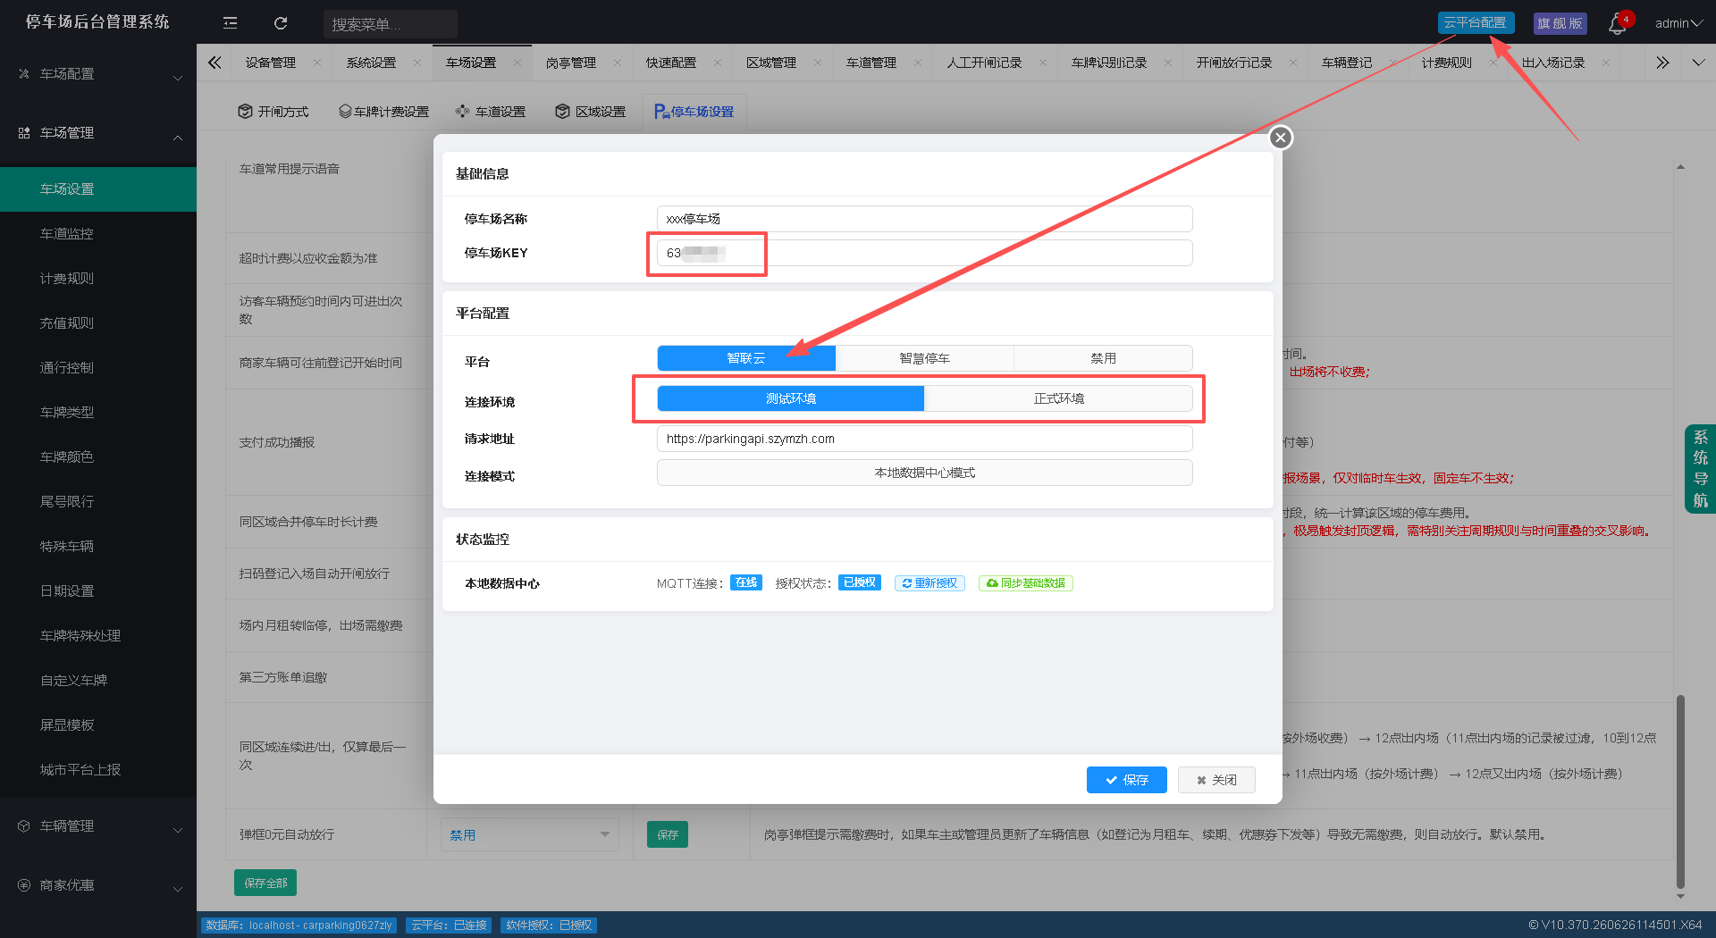
Task: Open the 计费规则 top tab
Action: 1446,63
